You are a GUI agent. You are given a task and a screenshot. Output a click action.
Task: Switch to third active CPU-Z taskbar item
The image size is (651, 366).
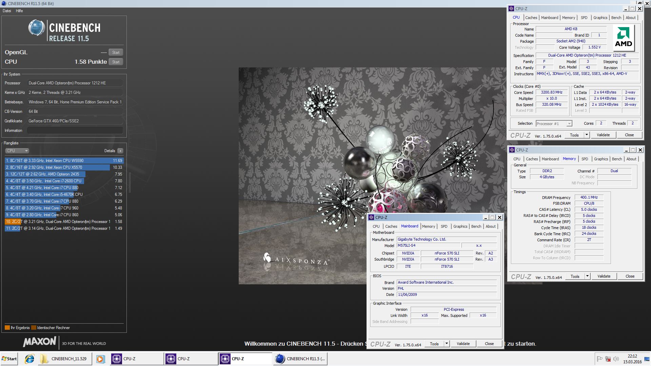click(x=245, y=359)
